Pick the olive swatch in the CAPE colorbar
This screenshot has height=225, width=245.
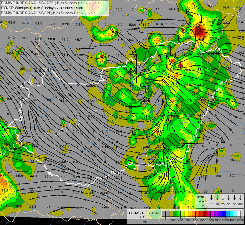pyautogui.click(x=171, y=214)
